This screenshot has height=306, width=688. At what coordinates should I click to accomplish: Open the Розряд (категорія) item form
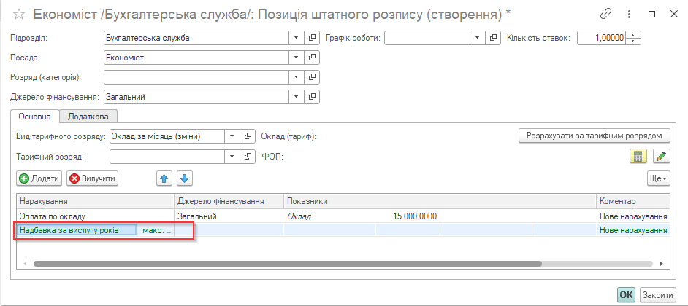click(x=312, y=77)
